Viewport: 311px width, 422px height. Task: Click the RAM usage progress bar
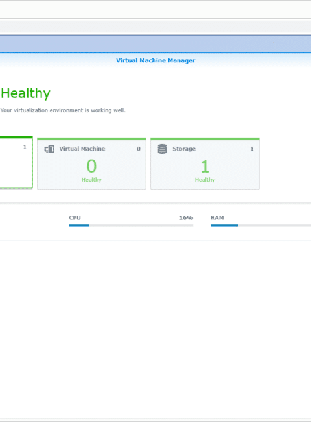coord(260,225)
